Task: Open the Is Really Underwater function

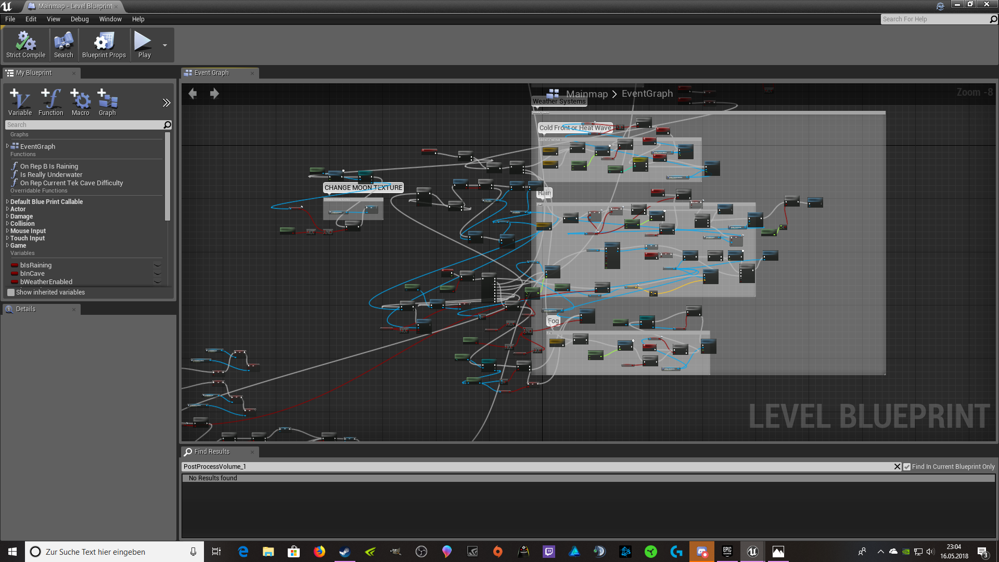Action: pos(51,175)
